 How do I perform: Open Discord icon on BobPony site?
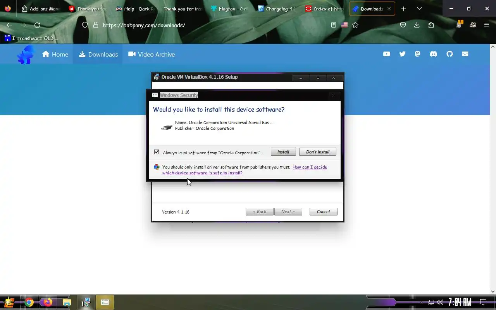click(x=433, y=54)
